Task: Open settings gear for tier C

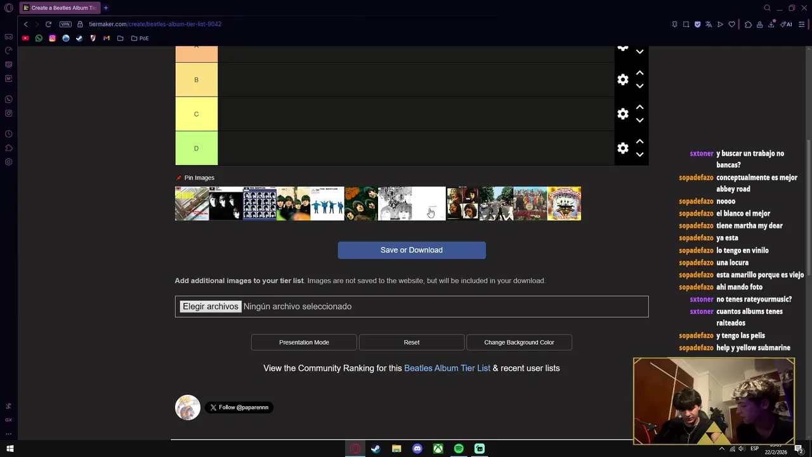Action: tap(623, 114)
